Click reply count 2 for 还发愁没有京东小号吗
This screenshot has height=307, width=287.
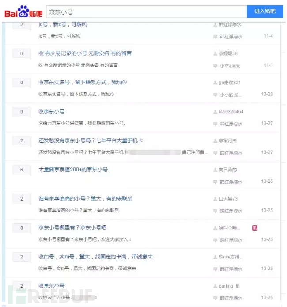pos(22,140)
